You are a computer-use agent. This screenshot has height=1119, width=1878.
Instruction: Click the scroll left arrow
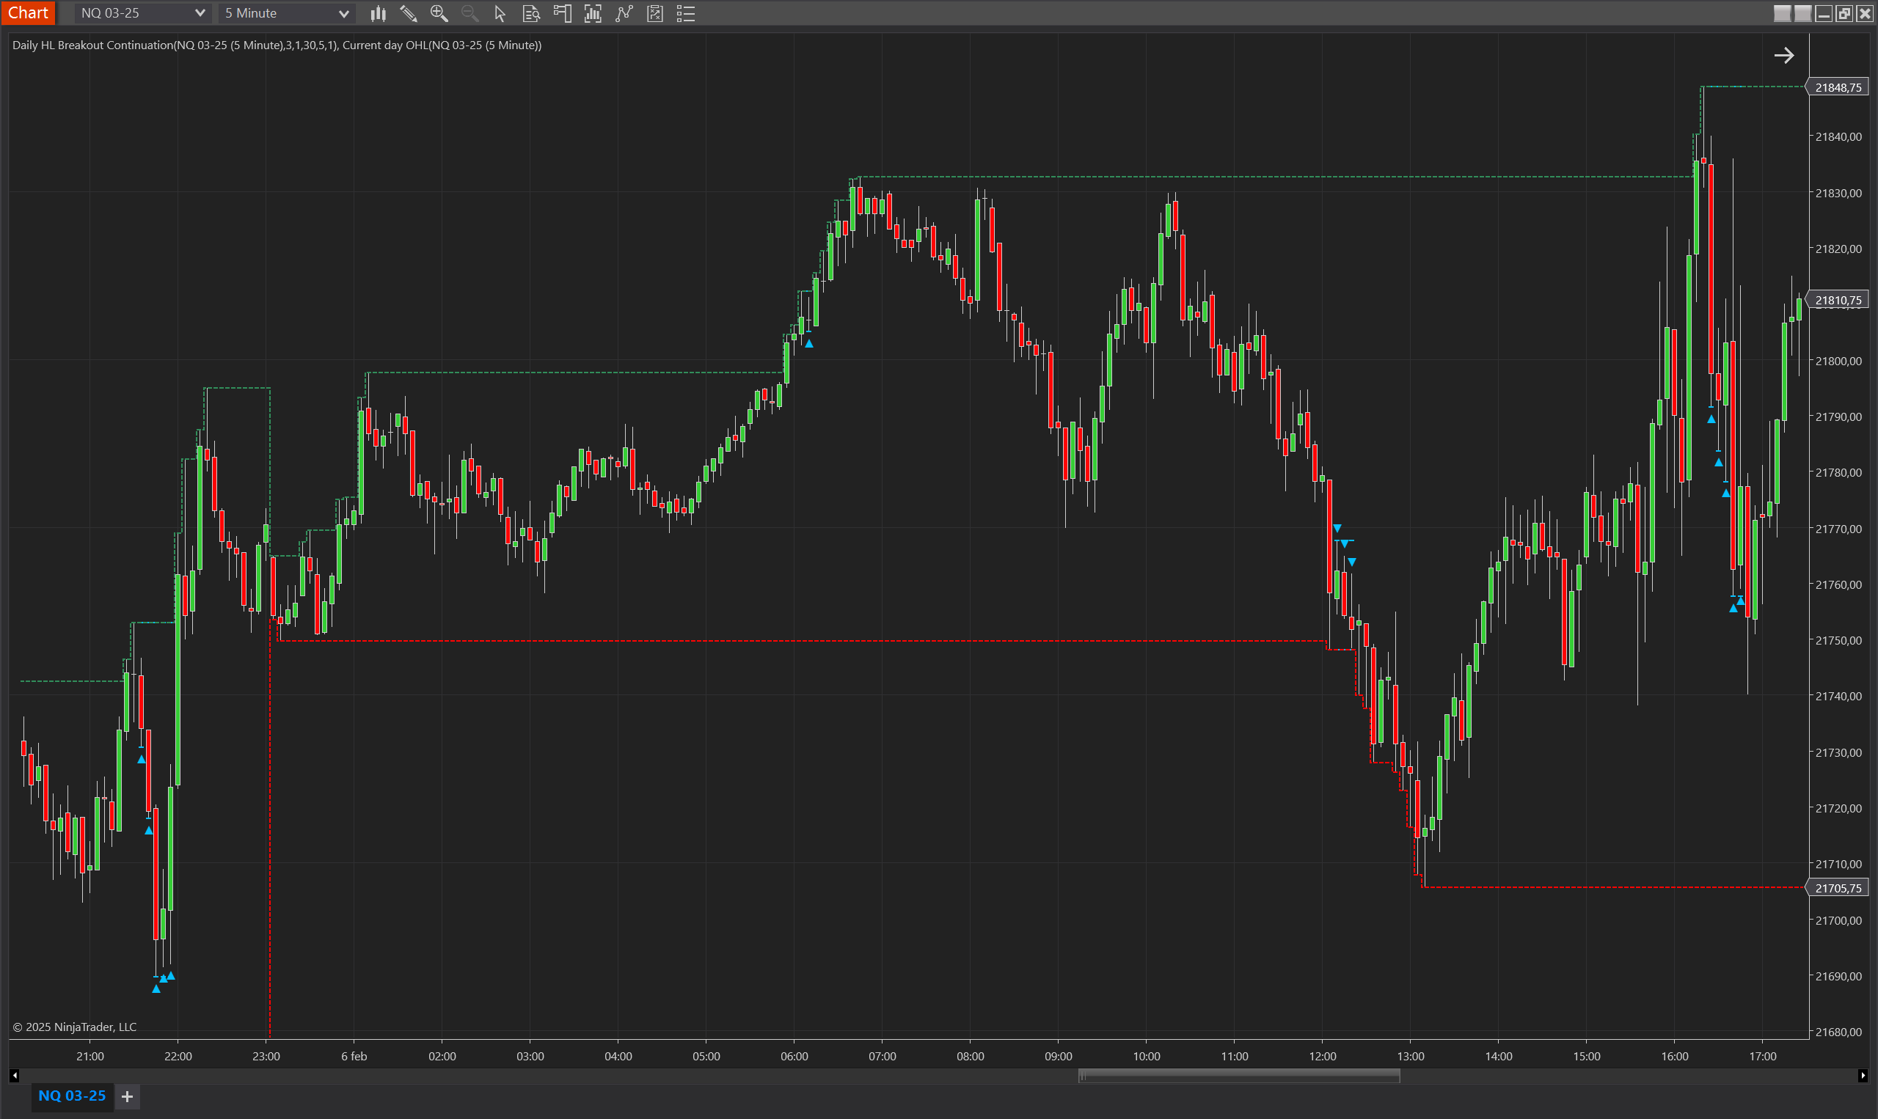[x=15, y=1076]
